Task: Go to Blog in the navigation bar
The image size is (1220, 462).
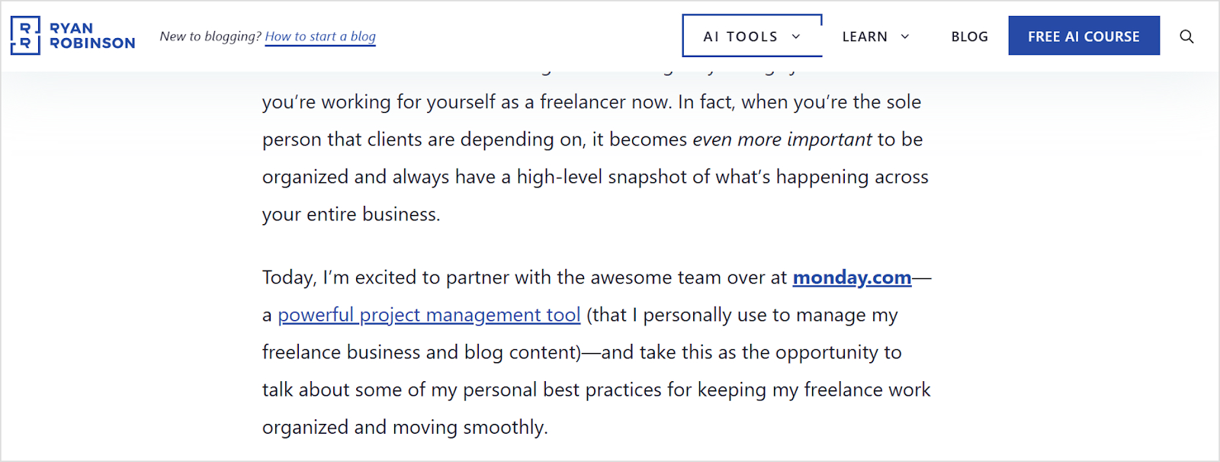Action: click(969, 37)
